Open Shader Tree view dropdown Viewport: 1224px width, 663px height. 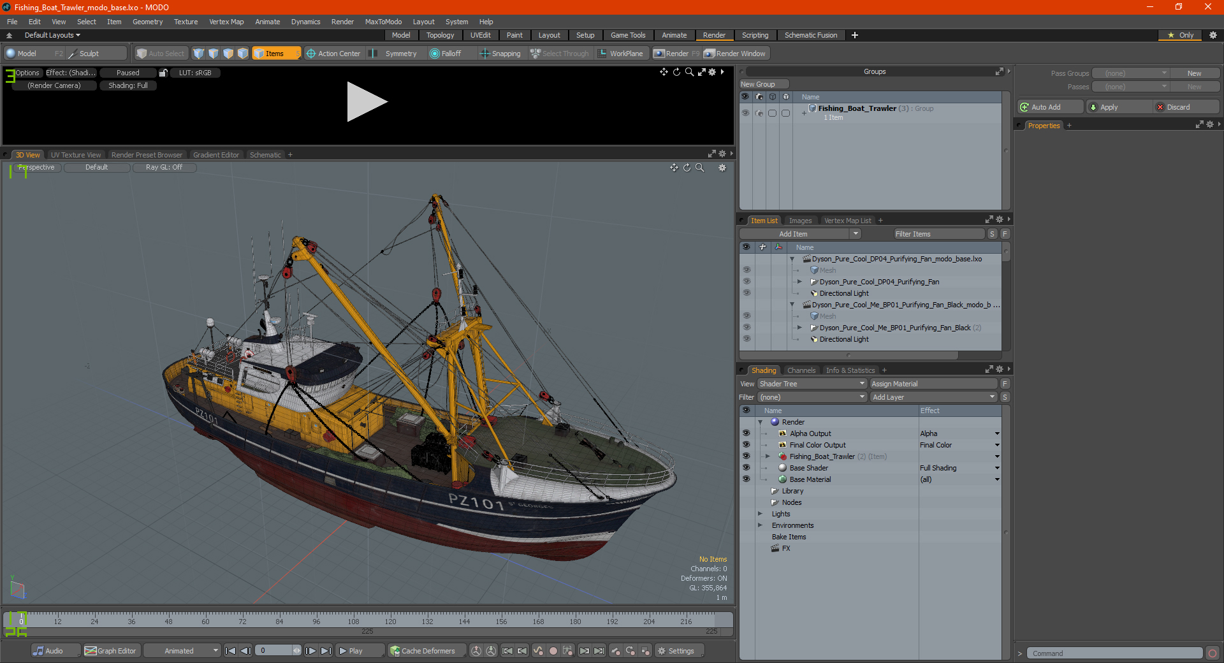coord(812,384)
